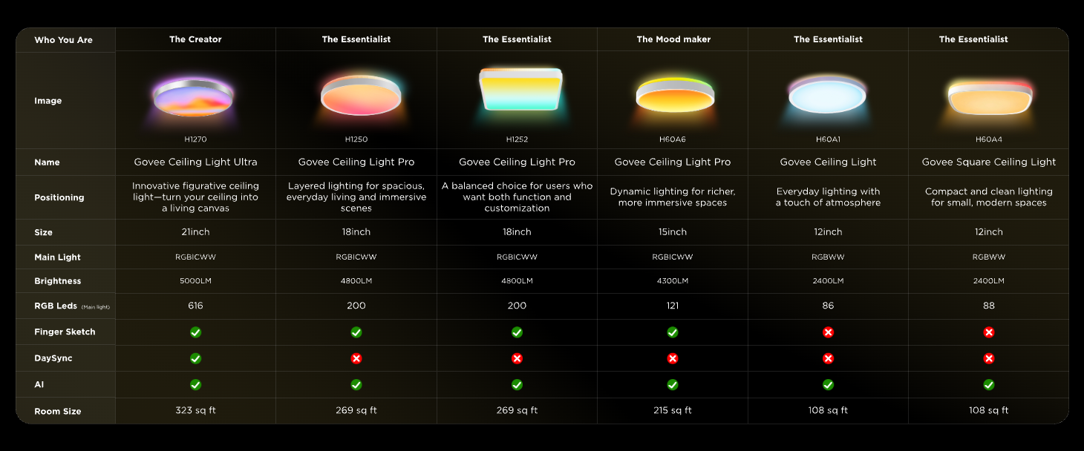Click the Finger Sketch checkmark in H1252 column
The image size is (1084, 451).
(517, 332)
